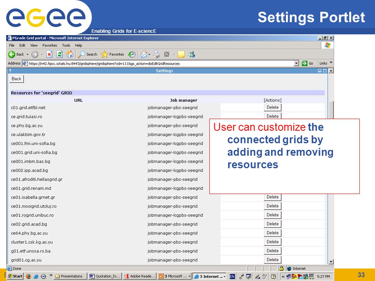Click the page icon in Address bar

coord(25,63)
